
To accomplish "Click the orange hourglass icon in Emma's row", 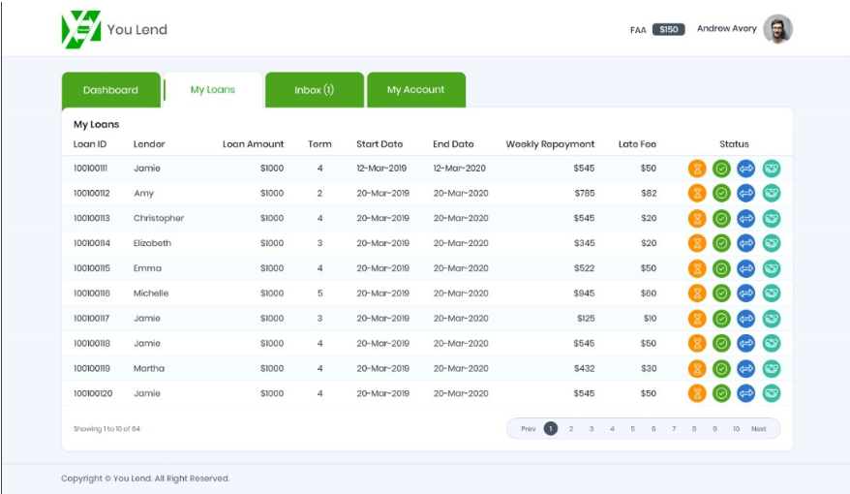I will click(x=697, y=268).
